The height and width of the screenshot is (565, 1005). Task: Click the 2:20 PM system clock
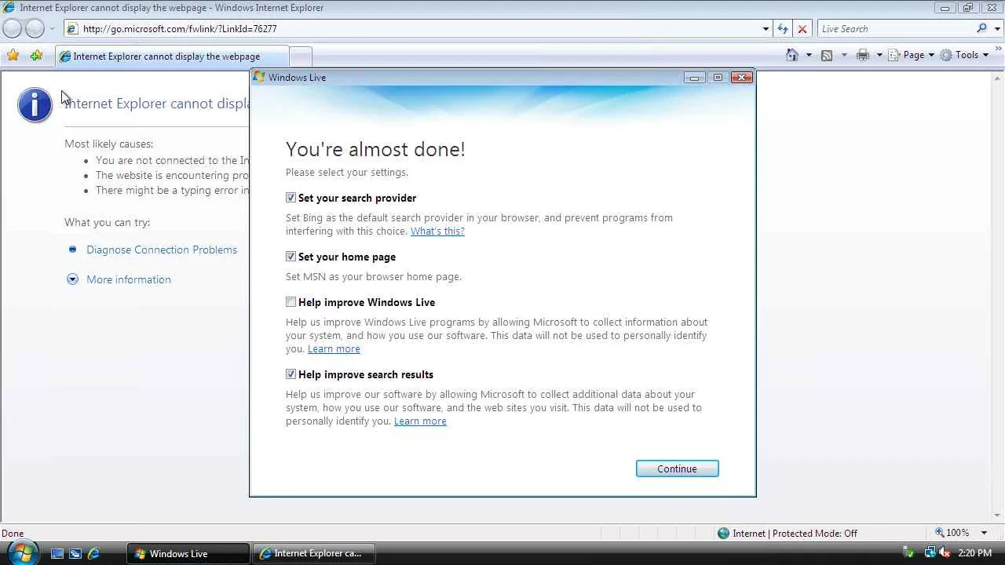click(x=975, y=553)
